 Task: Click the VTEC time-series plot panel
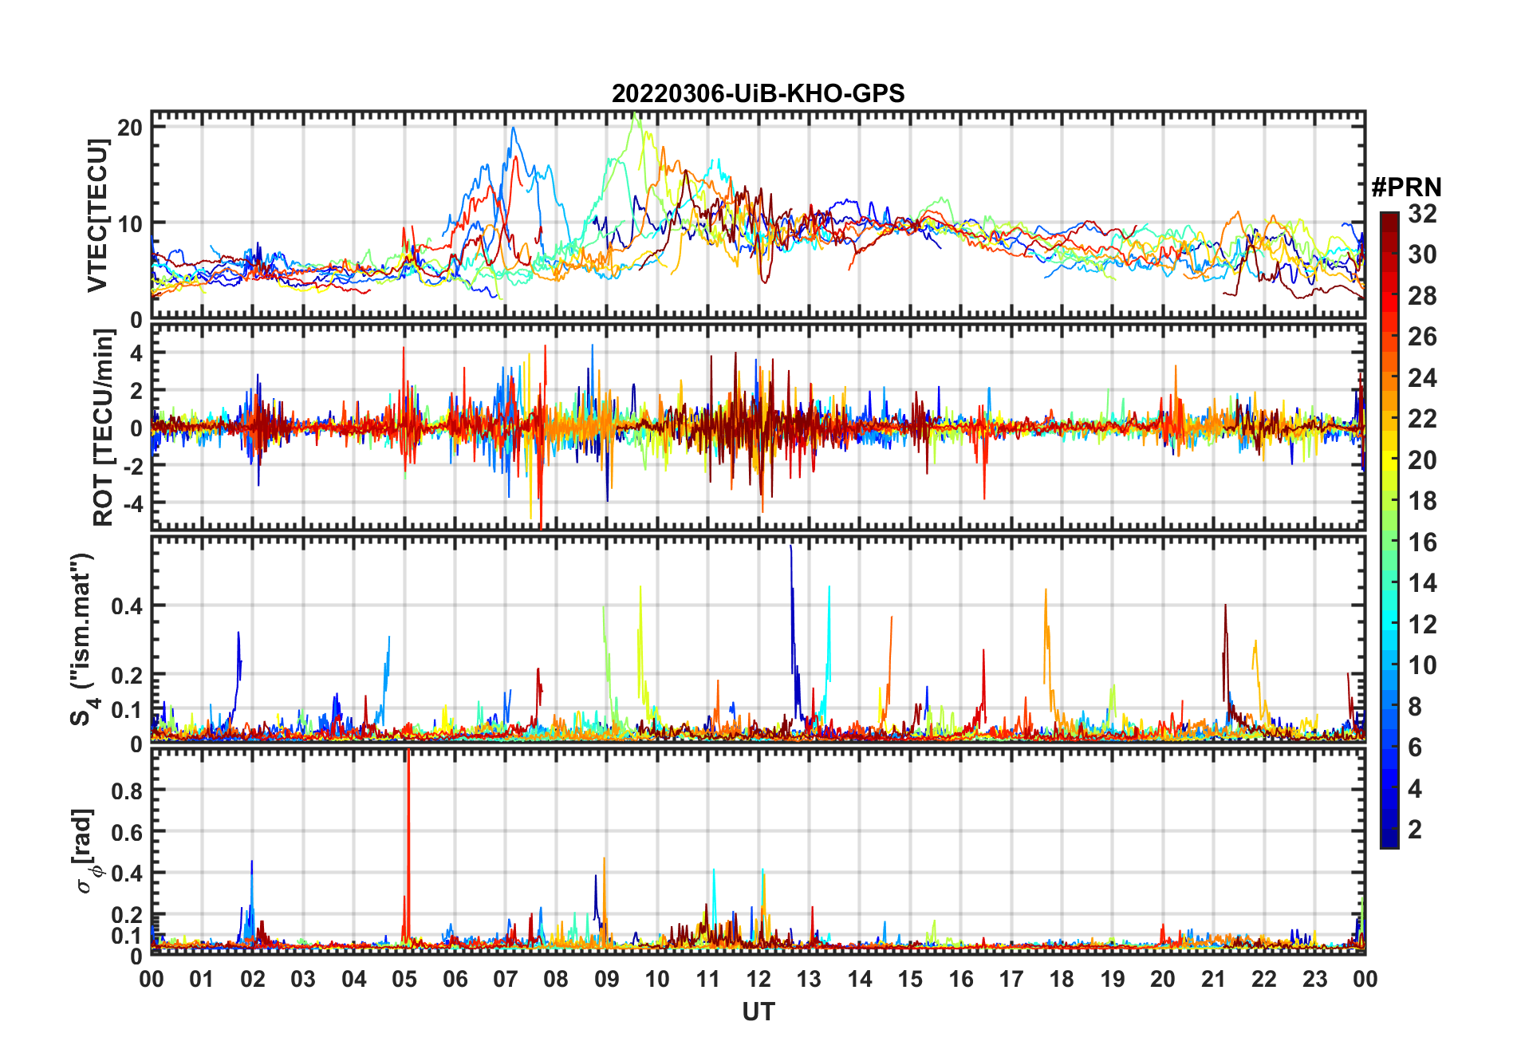[758, 215]
